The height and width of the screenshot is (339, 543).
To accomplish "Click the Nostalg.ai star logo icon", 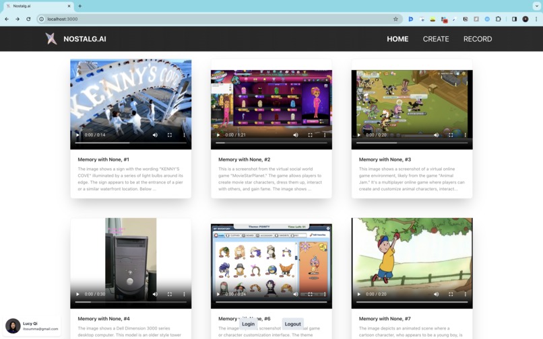I will 51,38.
